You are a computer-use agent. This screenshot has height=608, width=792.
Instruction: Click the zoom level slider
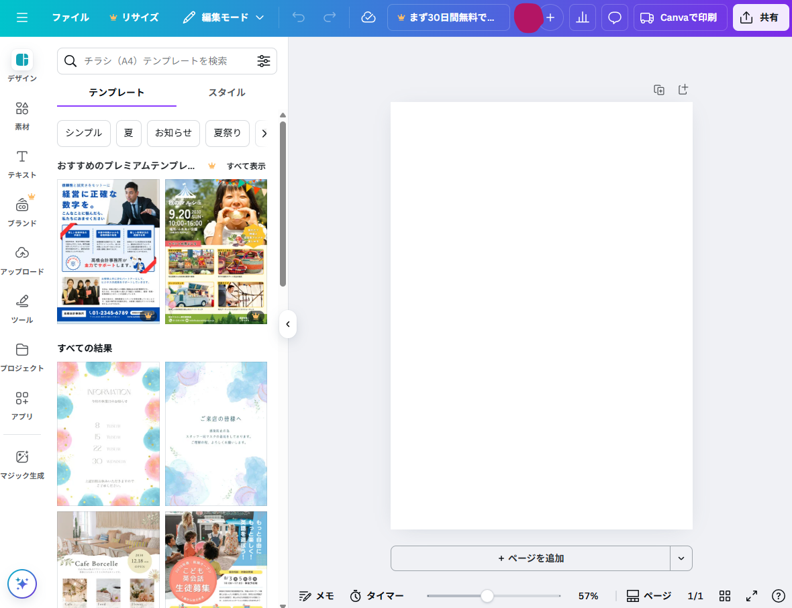[x=487, y=596]
